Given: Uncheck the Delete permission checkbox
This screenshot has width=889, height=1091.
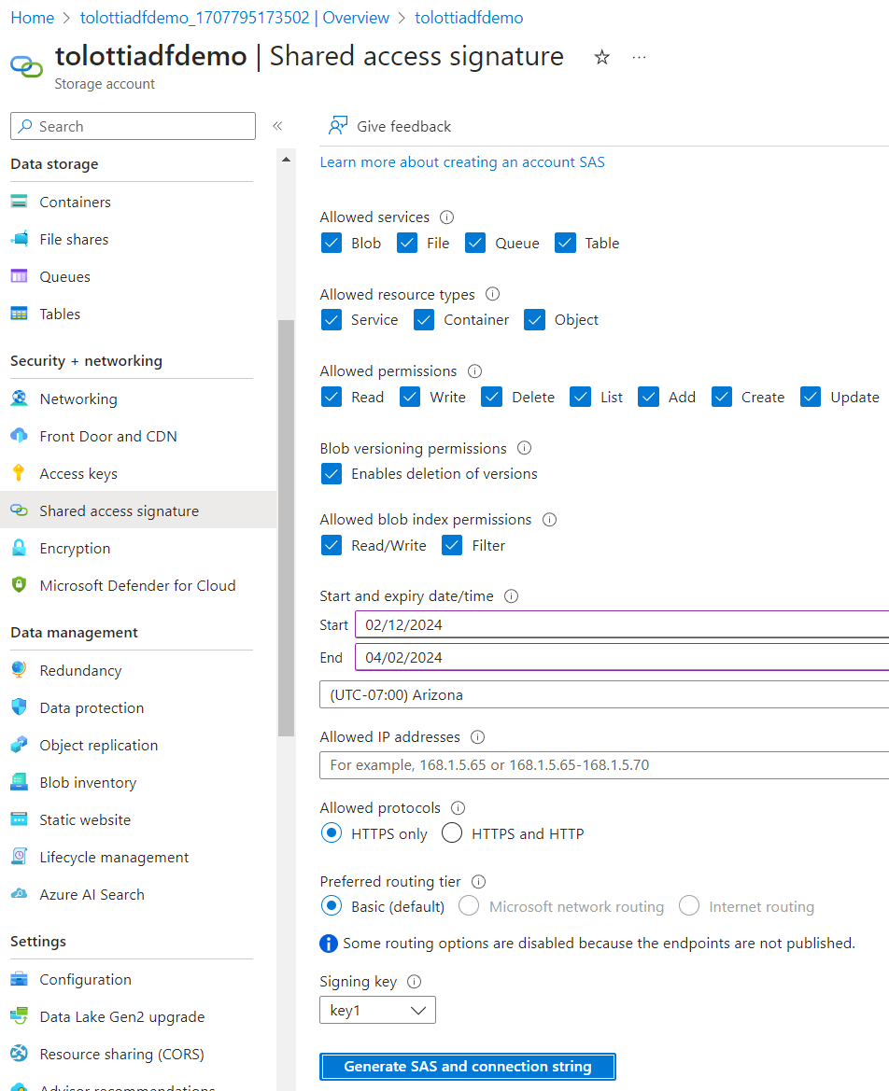Looking at the screenshot, I should [x=492, y=397].
